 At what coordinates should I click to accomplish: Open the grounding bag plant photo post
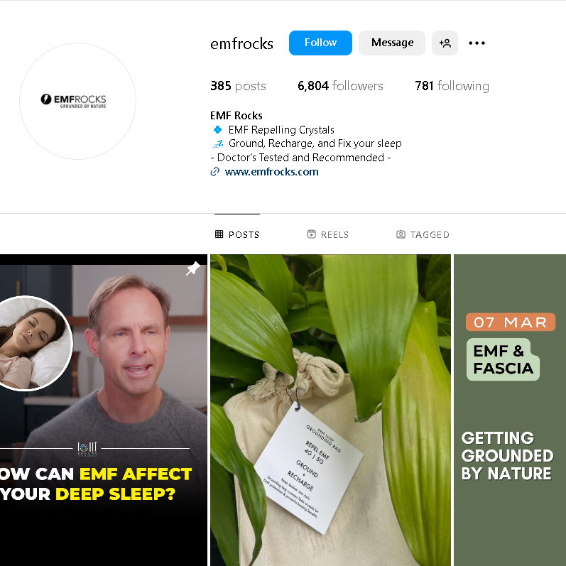pos(330,410)
